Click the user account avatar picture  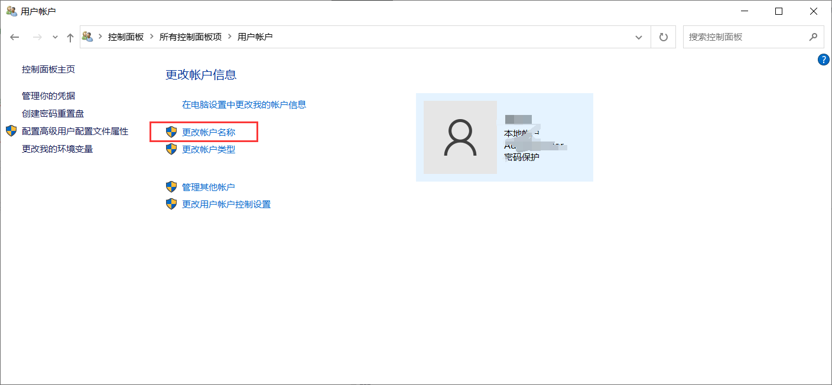tap(460, 137)
